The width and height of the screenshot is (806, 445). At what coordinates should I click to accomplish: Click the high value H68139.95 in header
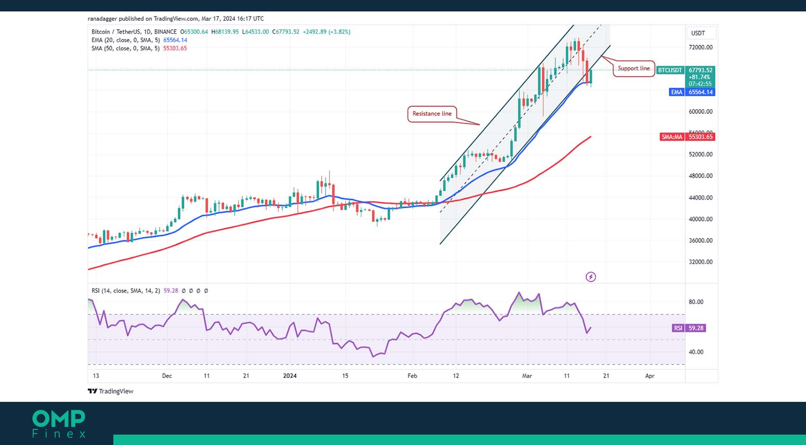click(225, 32)
